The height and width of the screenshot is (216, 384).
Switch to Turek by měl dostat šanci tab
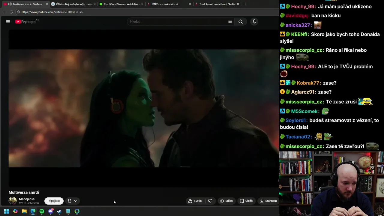click(217, 4)
